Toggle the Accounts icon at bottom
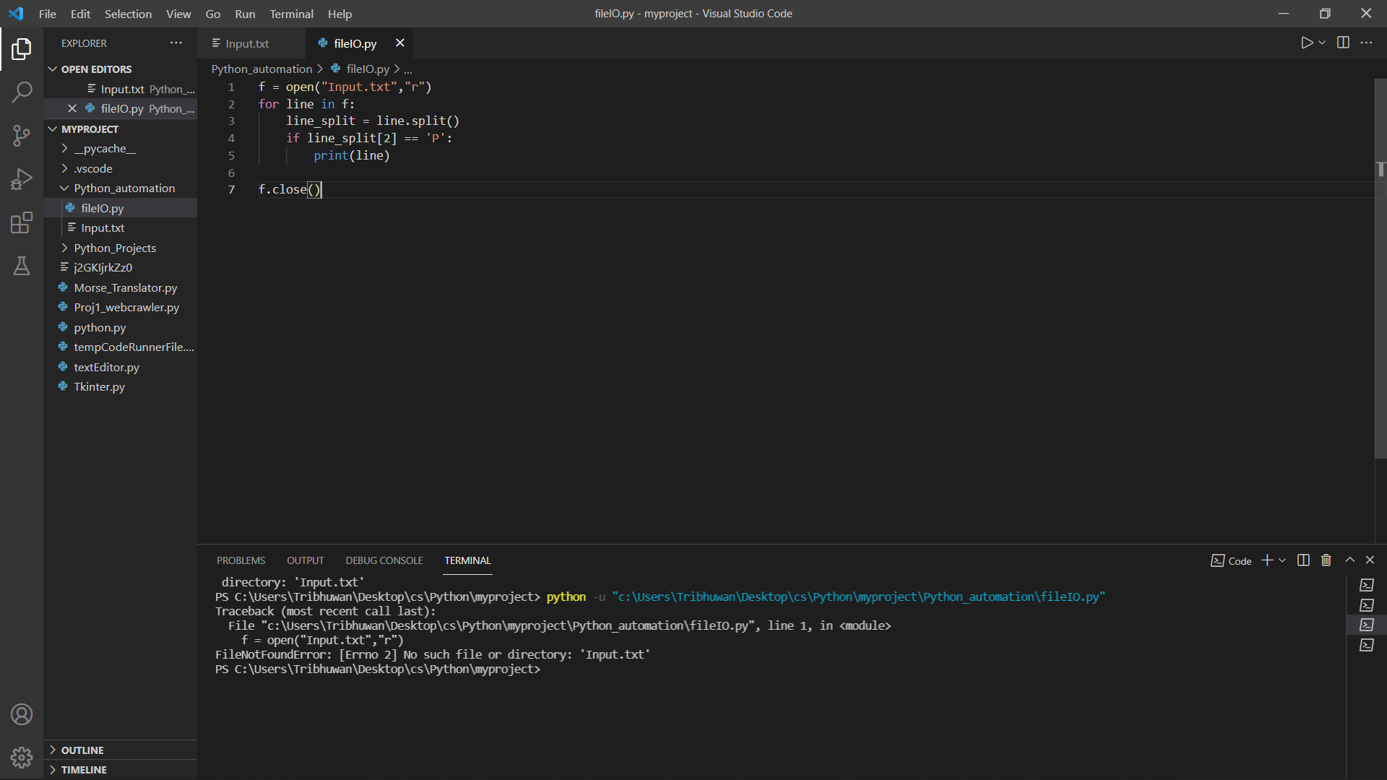The image size is (1387, 780). pos(21,714)
